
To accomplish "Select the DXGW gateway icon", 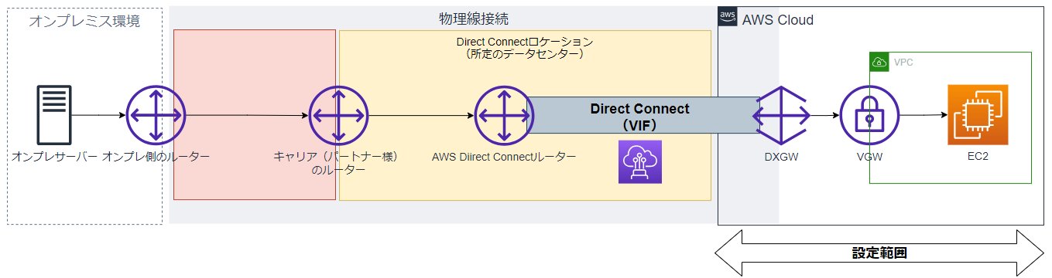I will [782, 116].
